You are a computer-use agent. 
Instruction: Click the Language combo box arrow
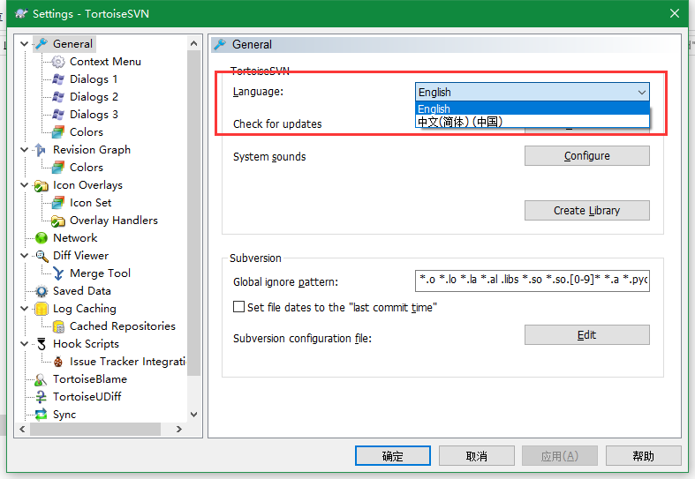tap(641, 92)
